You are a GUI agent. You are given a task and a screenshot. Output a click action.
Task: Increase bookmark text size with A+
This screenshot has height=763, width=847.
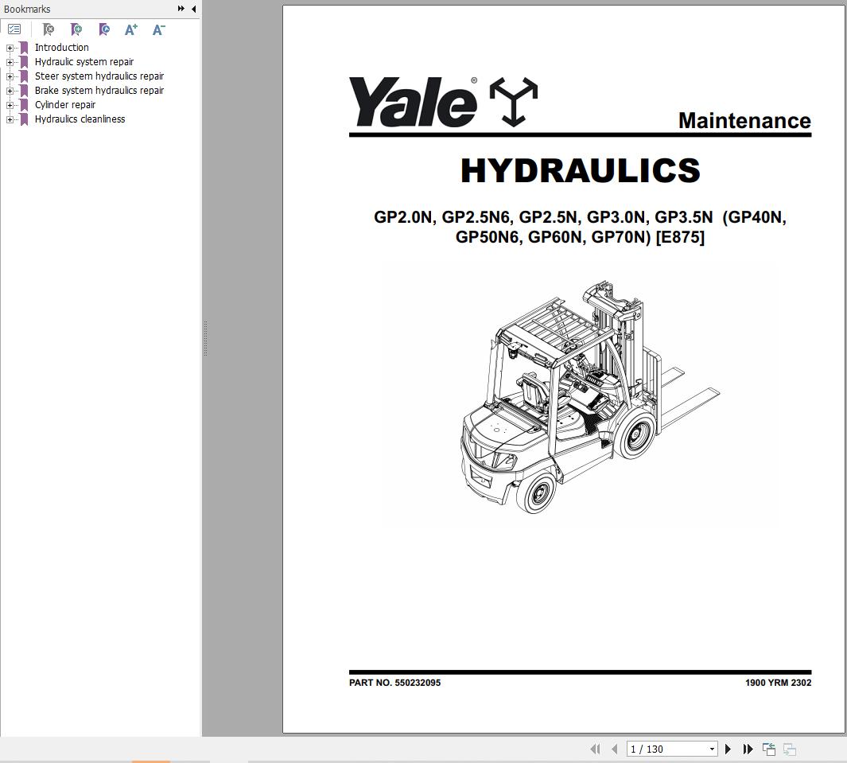click(130, 29)
